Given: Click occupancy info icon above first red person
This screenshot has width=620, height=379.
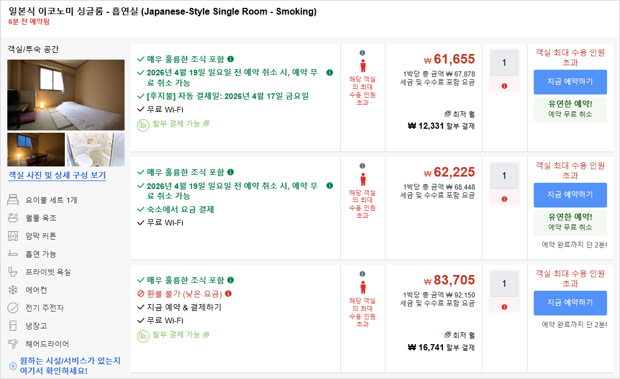Looking at the screenshot, I should (x=362, y=53).
